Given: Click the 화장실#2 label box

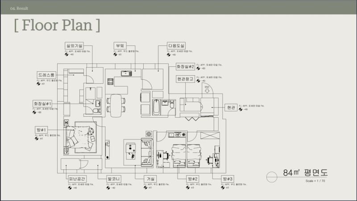Looking at the screenshot, I should (186, 66).
